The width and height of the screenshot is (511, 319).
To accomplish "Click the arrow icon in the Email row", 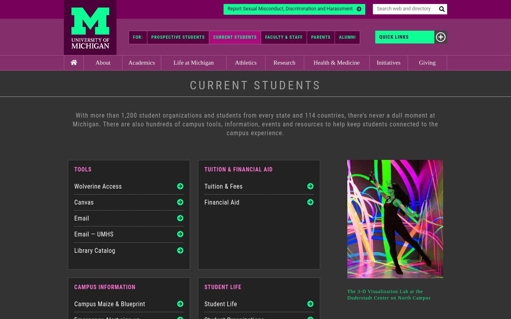I will point(180,218).
